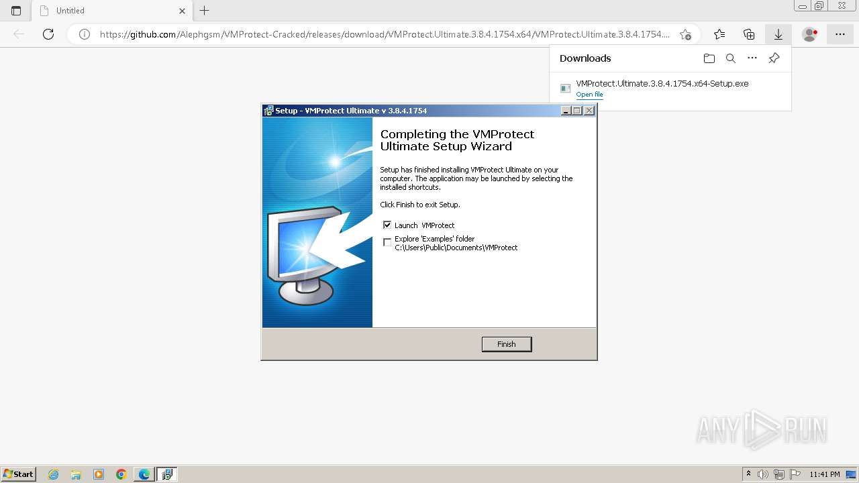This screenshot has height=483, width=859.
Task: Open browser Settings and more menu
Action: (840, 34)
